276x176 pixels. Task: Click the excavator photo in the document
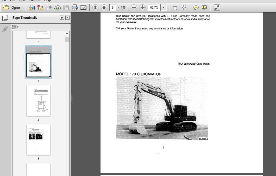click(x=162, y=108)
